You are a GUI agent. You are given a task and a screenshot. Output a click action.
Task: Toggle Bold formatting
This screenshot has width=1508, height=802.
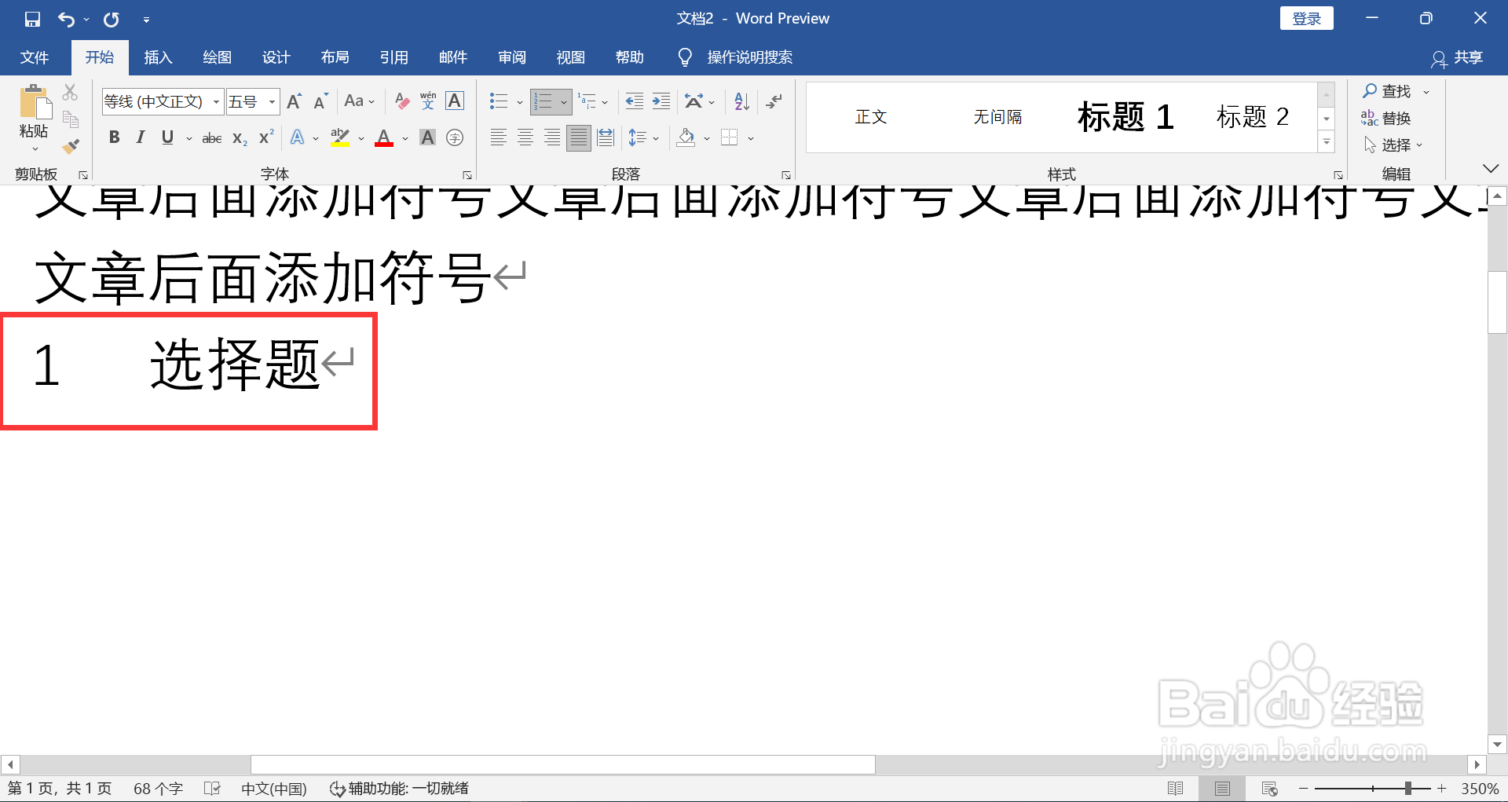coord(115,137)
